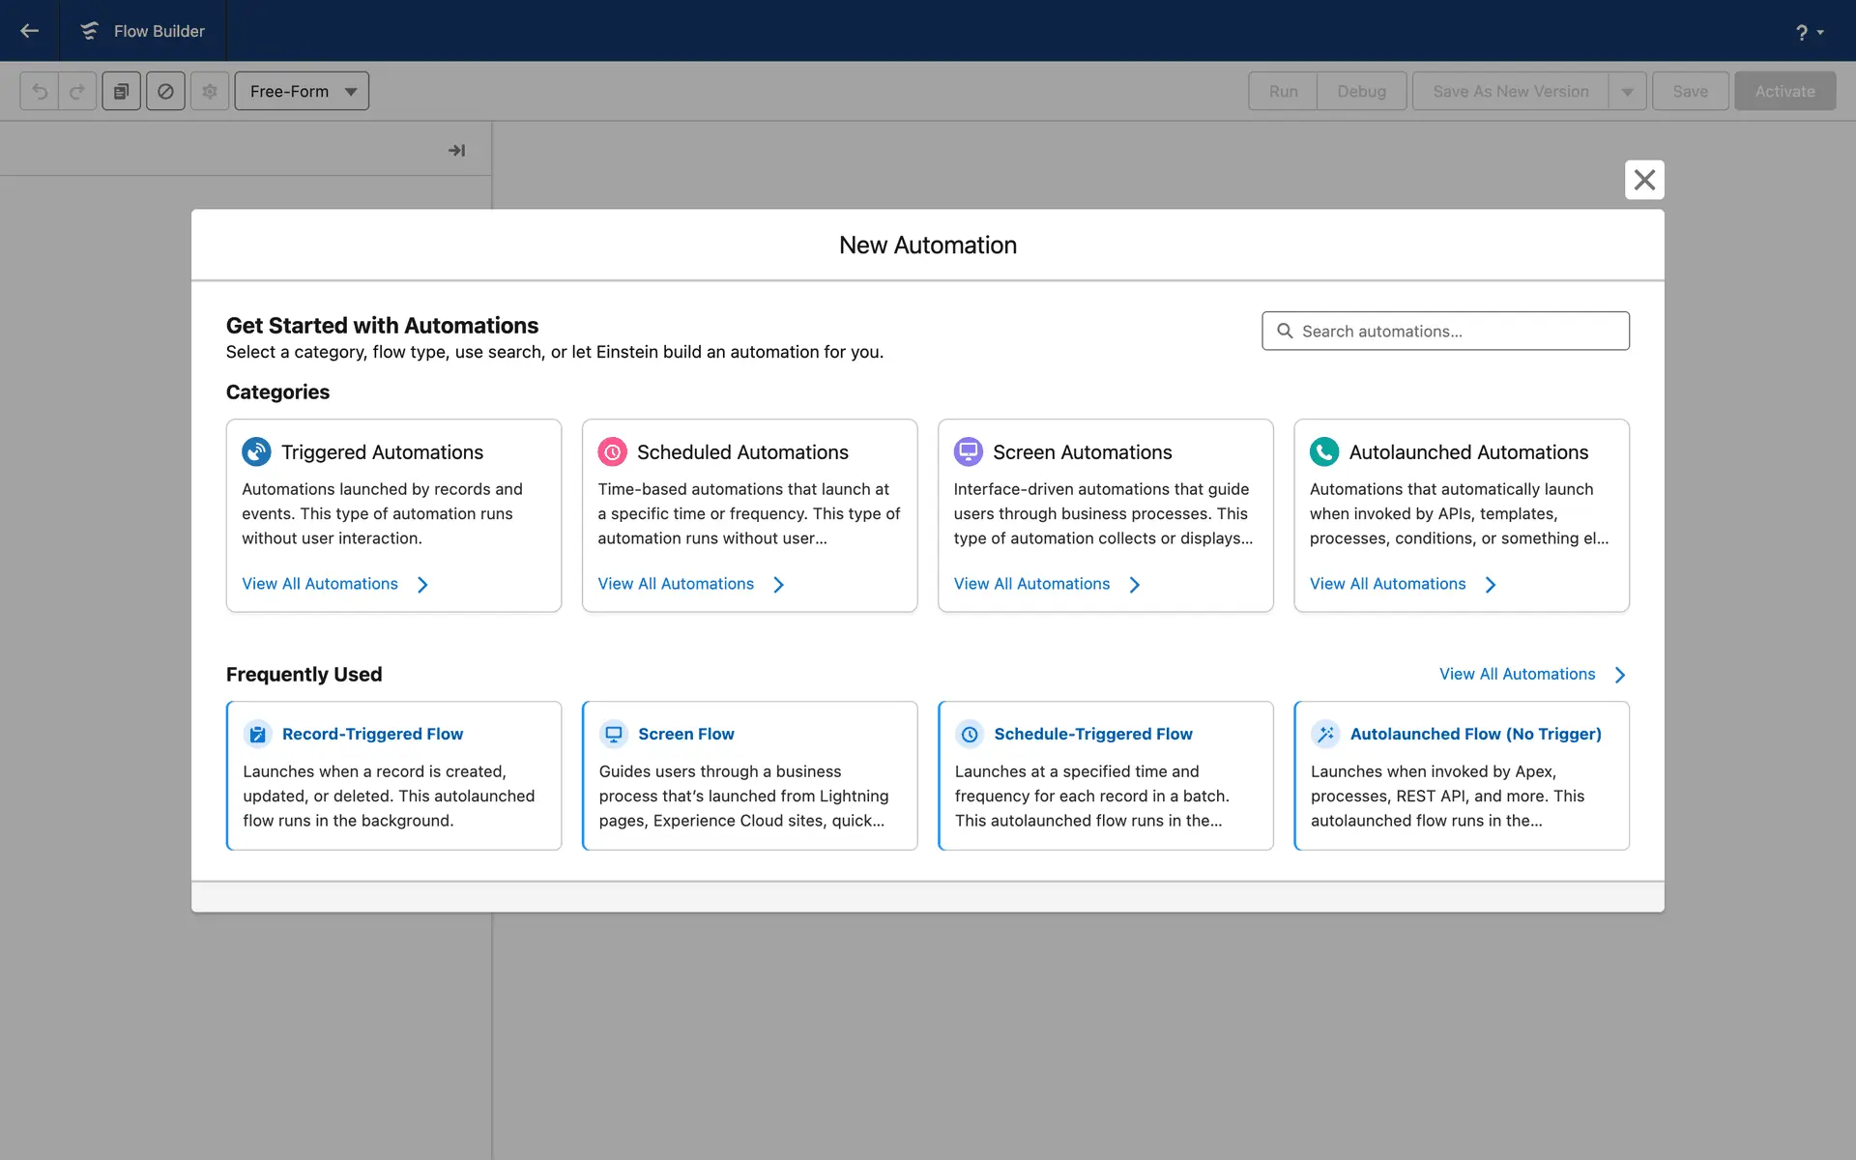Click the Triggered Automations category icon
Image resolution: width=1856 pixels, height=1160 pixels.
[x=256, y=451]
